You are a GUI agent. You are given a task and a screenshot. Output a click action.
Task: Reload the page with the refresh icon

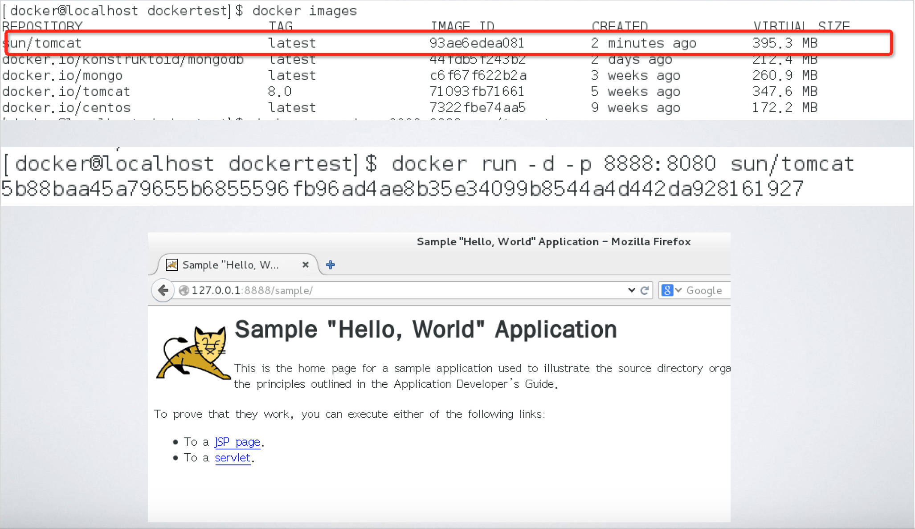point(645,290)
